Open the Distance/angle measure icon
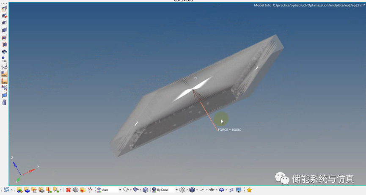366x195 pixels. pyautogui.click(x=4, y=67)
